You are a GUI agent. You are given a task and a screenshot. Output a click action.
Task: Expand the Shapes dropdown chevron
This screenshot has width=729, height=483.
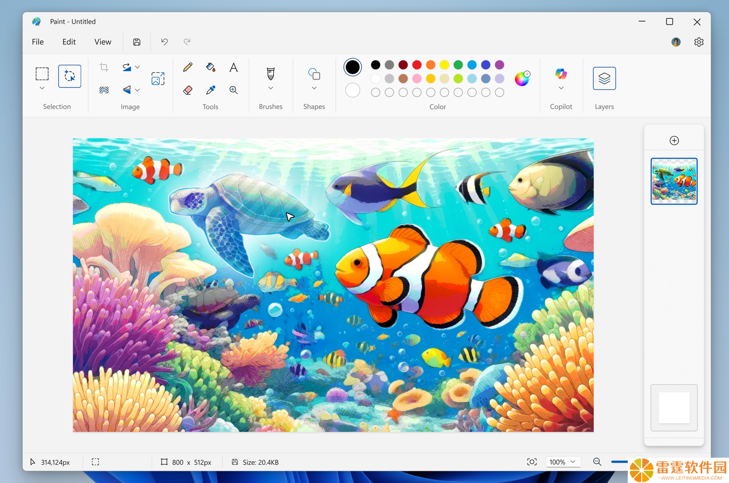pyautogui.click(x=314, y=88)
